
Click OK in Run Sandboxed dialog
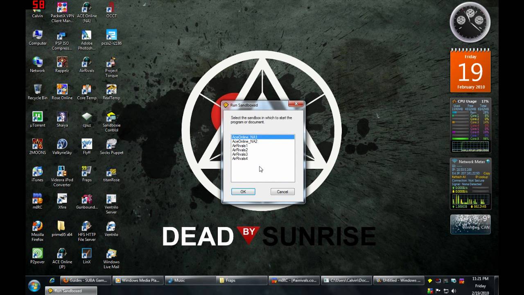tap(243, 192)
